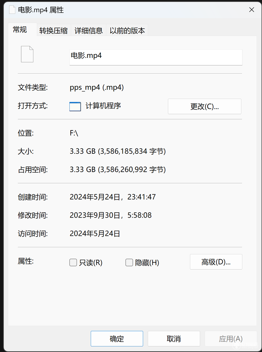262x352 pixels.
Task: Click the 大小: label
Action: (26, 151)
